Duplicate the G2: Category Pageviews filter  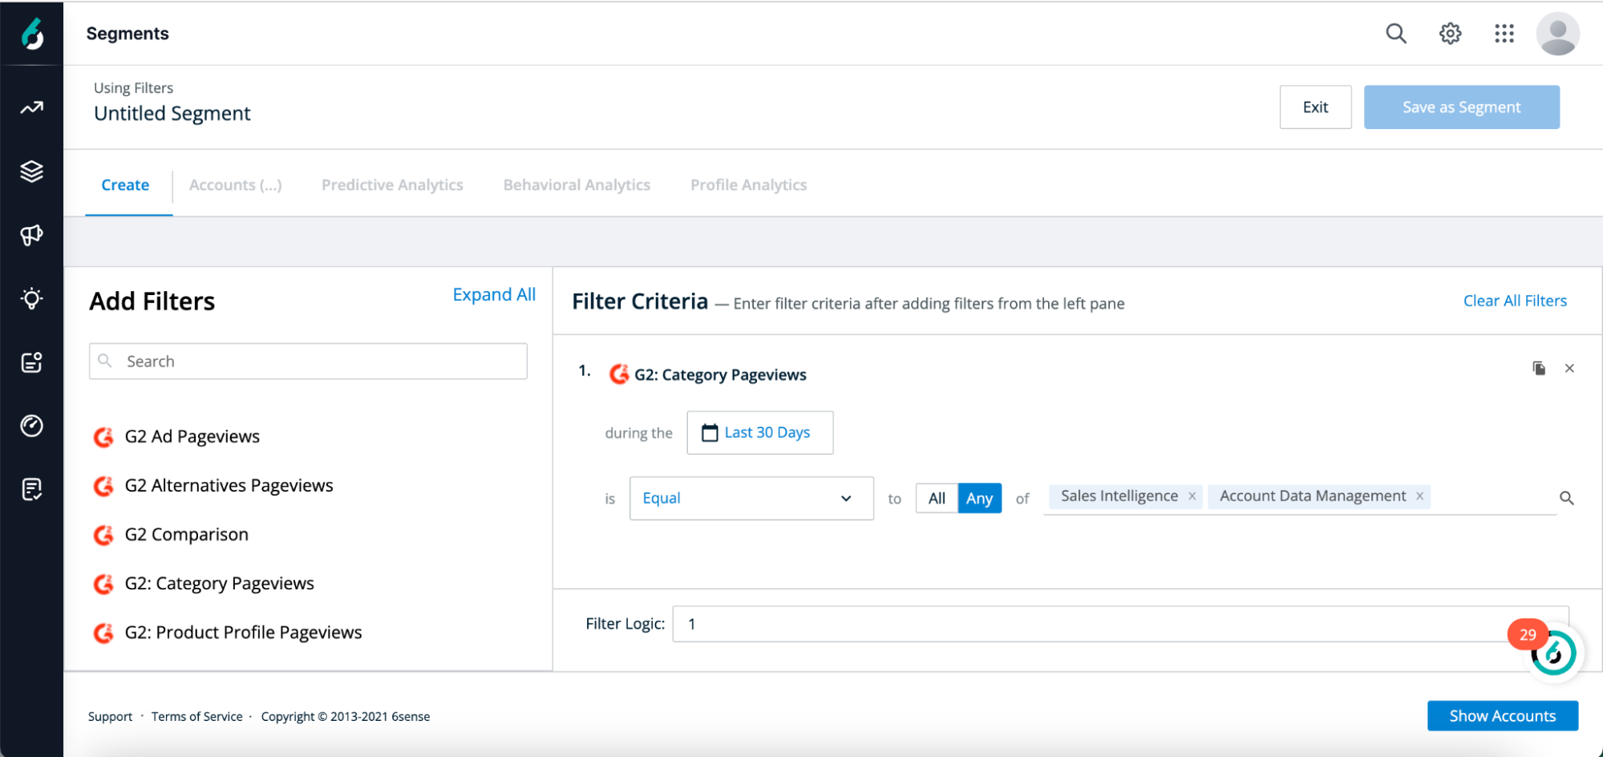[1539, 368]
